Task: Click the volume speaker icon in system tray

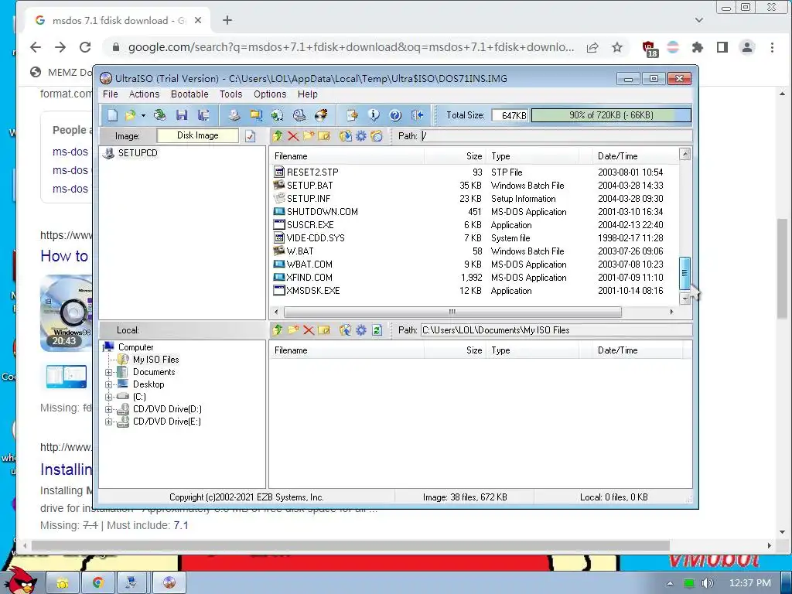Action: [x=707, y=583]
